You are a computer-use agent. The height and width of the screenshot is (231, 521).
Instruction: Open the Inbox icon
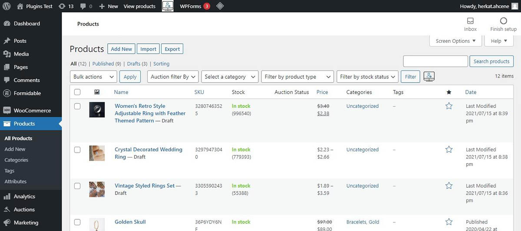[x=470, y=21]
